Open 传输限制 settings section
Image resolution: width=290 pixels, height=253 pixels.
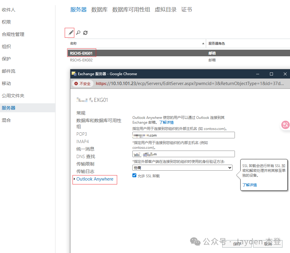85,164
